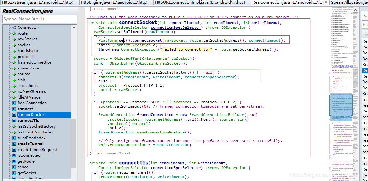
Task: Click createTunnel call in connectTls body
Action: pyautogui.click(x=112, y=177)
